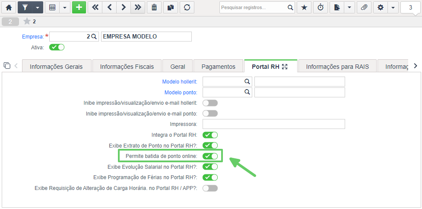Click the Modelo ponto label link
This screenshot has height=209, width=422.
click(x=181, y=93)
